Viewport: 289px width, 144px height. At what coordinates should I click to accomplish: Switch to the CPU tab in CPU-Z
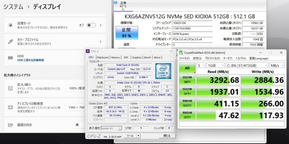tap(91, 57)
